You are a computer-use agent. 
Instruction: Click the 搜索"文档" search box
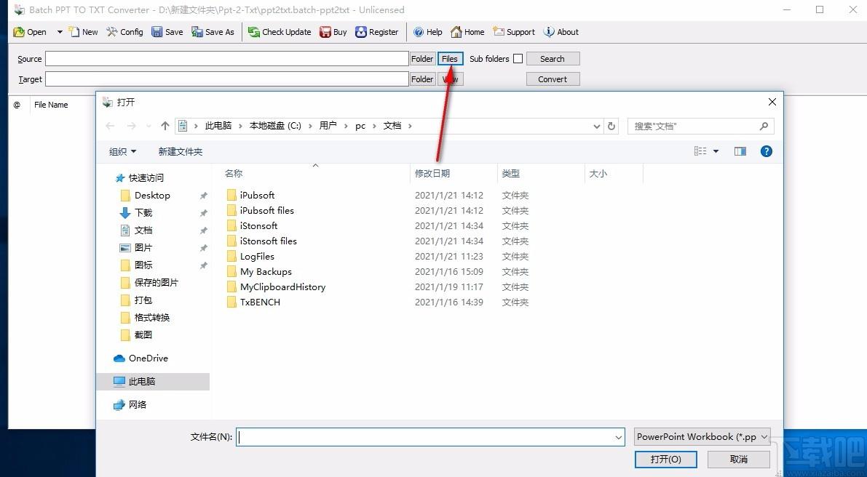pyautogui.click(x=700, y=126)
